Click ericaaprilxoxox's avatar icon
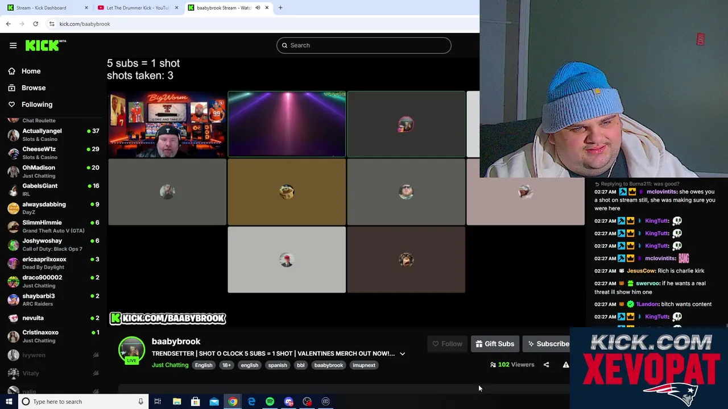The width and height of the screenshot is (728, 409). tap(13, 263)
